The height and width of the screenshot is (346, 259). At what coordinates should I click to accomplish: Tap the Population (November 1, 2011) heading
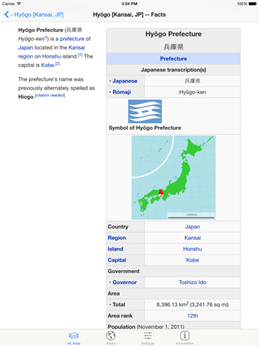(146, 327)
